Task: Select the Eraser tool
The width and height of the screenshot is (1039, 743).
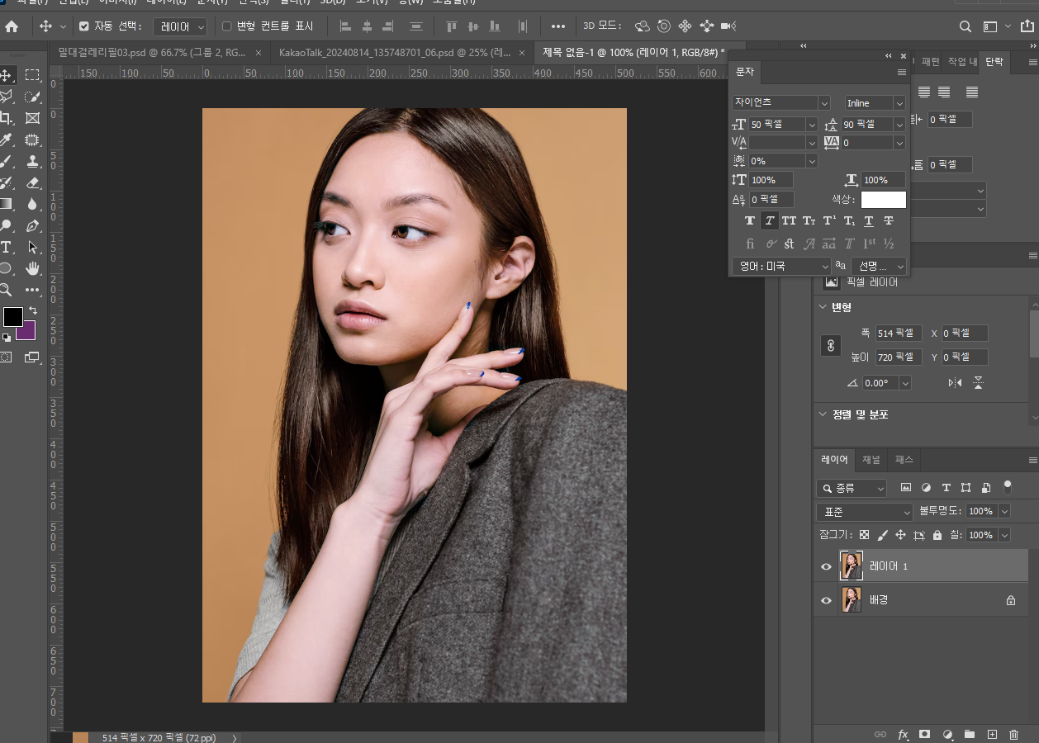Action: [33, 182]
